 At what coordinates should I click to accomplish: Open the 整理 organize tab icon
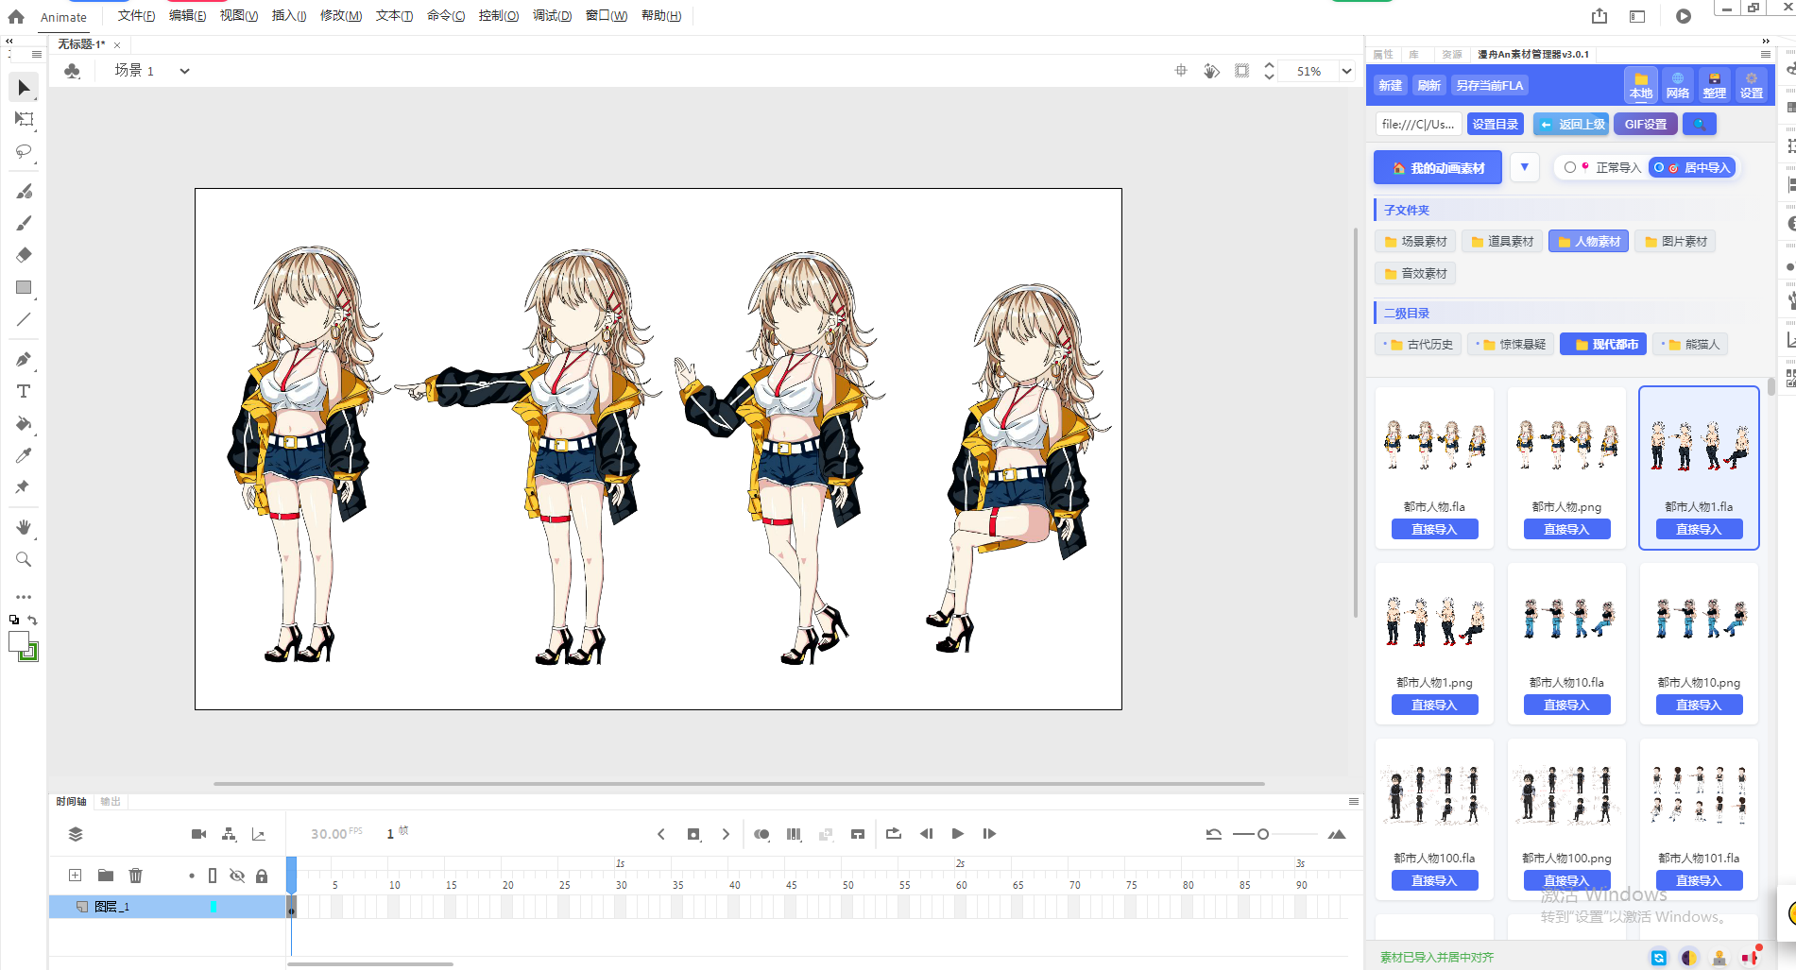click(x=1715, y=85)
